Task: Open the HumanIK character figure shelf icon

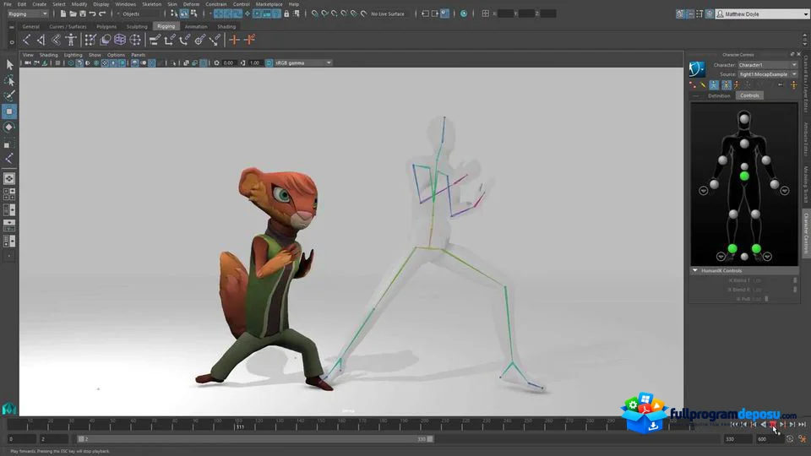Action: [71, 40]
